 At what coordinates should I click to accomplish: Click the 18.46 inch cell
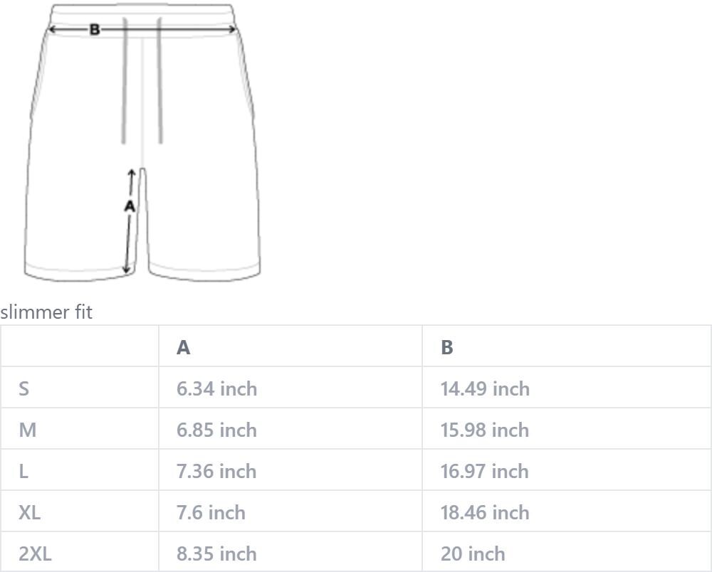(x=566, y=512)
